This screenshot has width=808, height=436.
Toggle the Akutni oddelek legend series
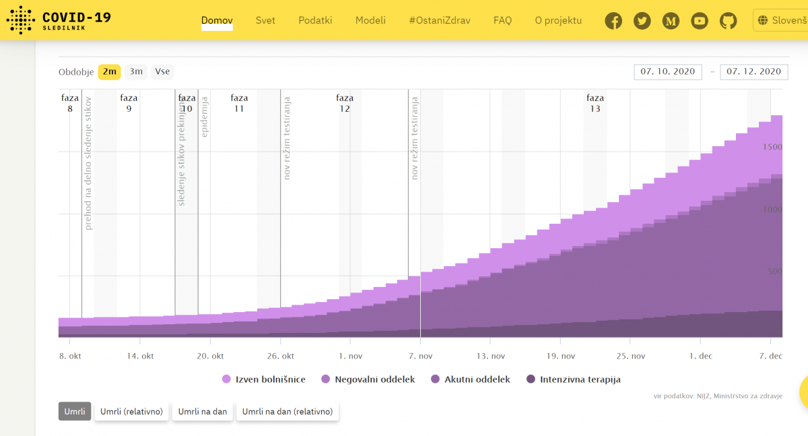[470, 379]
